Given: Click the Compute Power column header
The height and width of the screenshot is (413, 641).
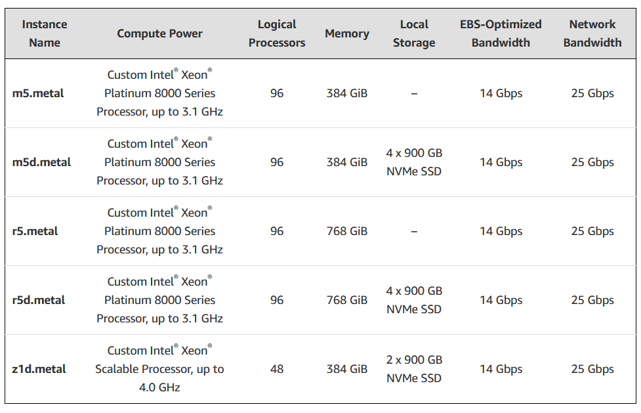Looking at the screenshot, I should pos(159,33).
